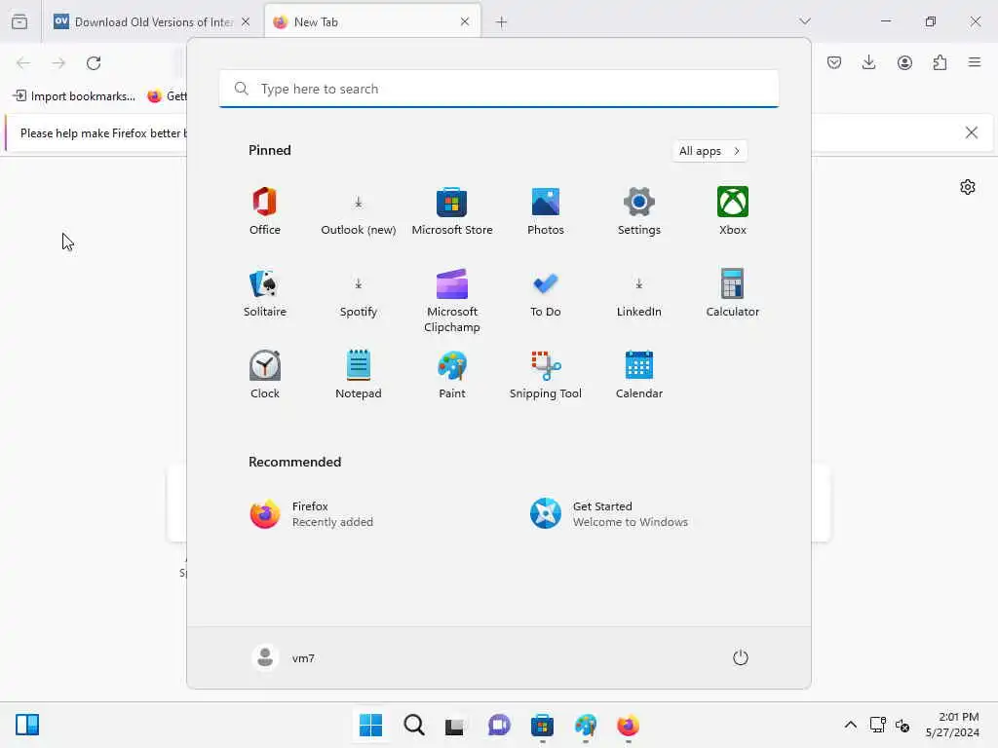The image size is (998, 748).
Task: Open the Spotify pinned tile
Action: tap(359, 293)
